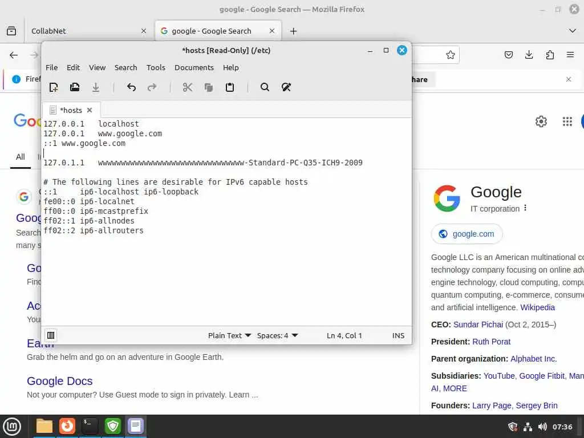584x438 pixels.
Task: Open a new Firefox tab with plus button
Action: (x=293, y=31)
